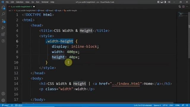Click head breadcrumb item
The height and width of the screenshot is (107, 190).
point(51,11)
